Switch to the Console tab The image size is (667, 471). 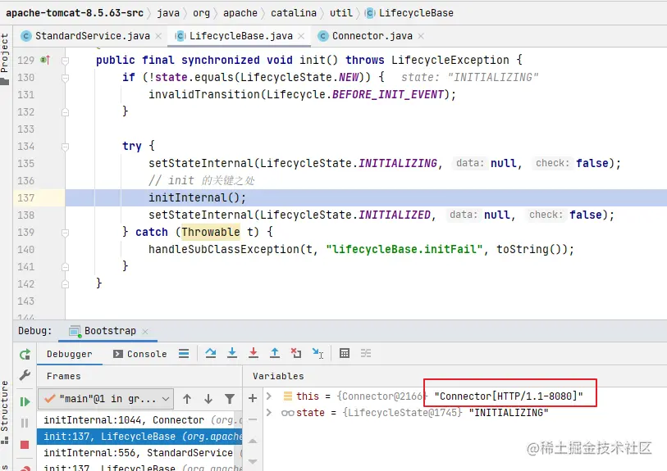tap(140, 354)
